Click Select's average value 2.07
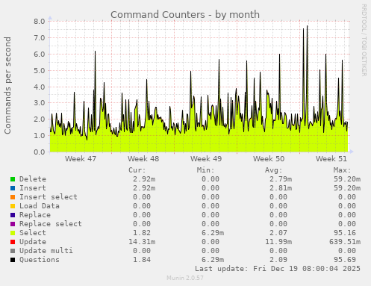Image resolution: width=371 pixels, height=286 pixels. click(x=278, y=233)
